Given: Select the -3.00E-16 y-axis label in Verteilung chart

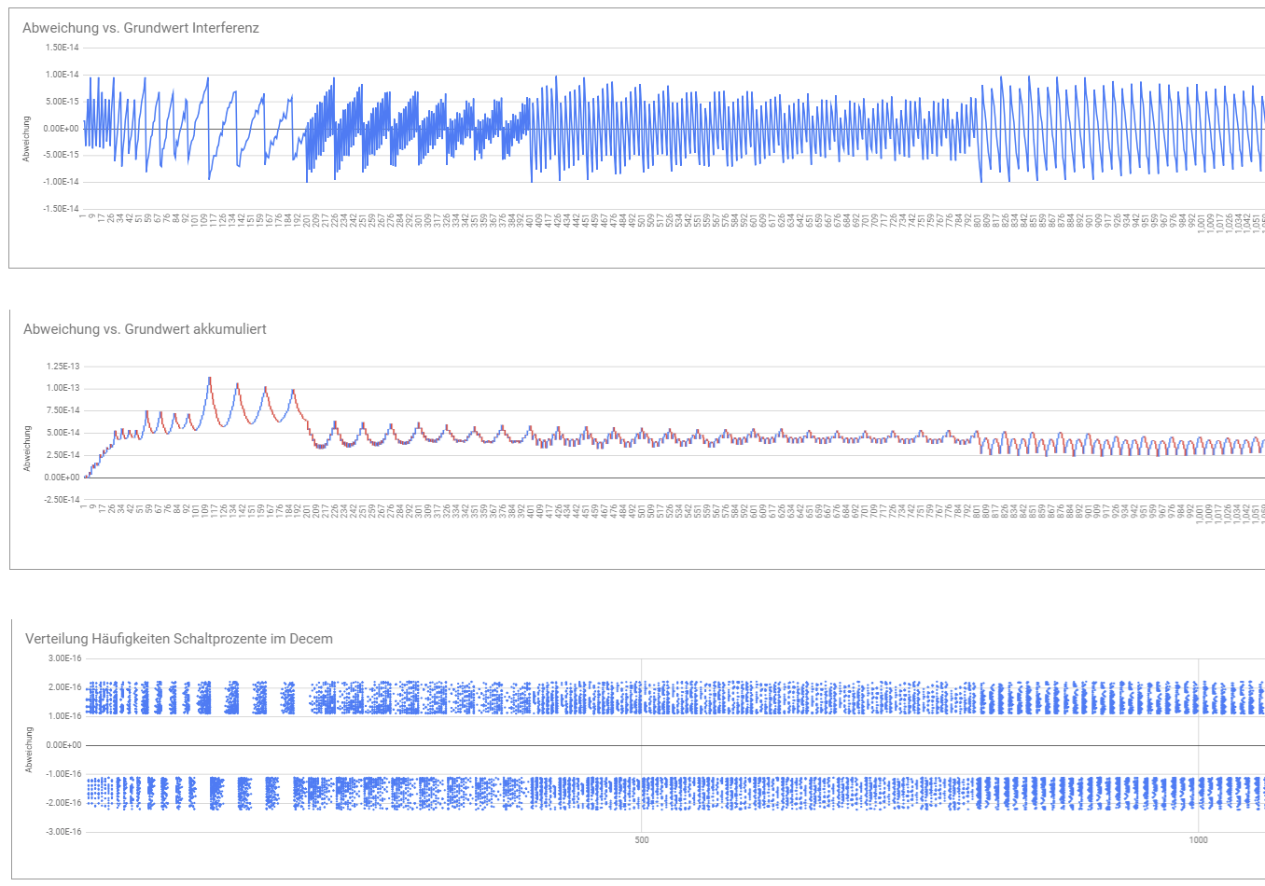Looking at the screenshot, I should click(x=63, y=832).
